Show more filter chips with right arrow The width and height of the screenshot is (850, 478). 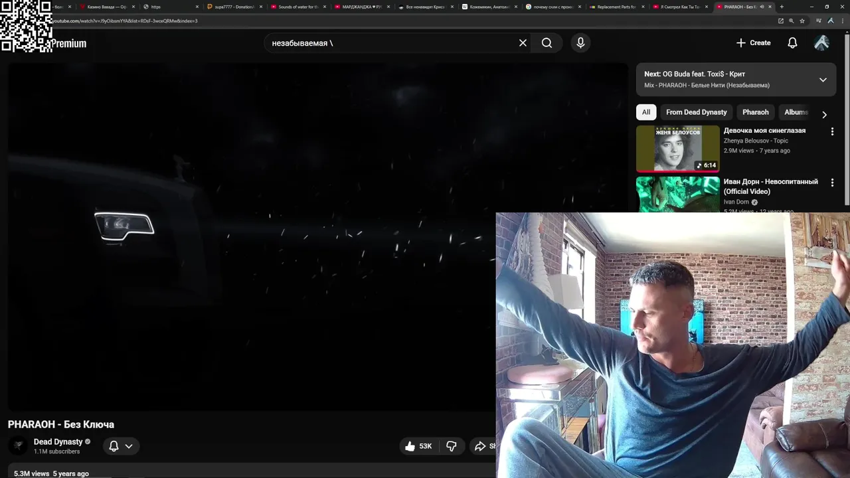click(824, 115)
